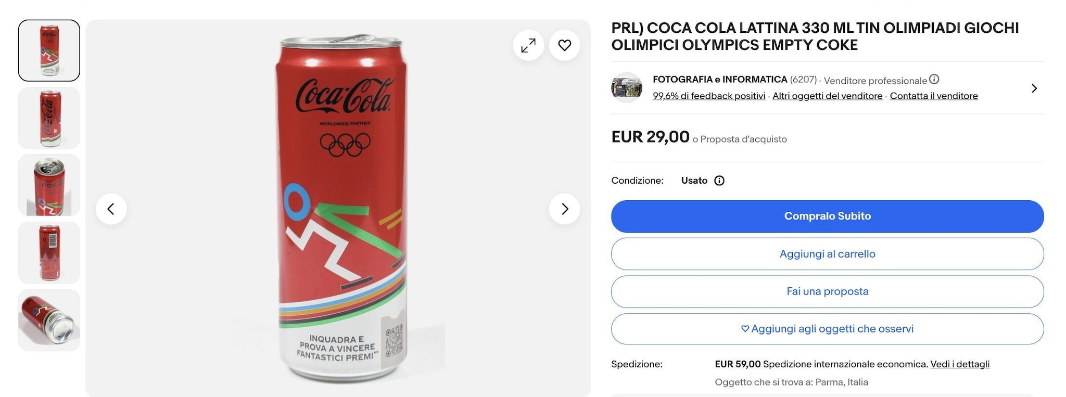This screenshot has width=1066, height=397.
Task: View the barcode side thumbnail
Action: pos(49,252)
